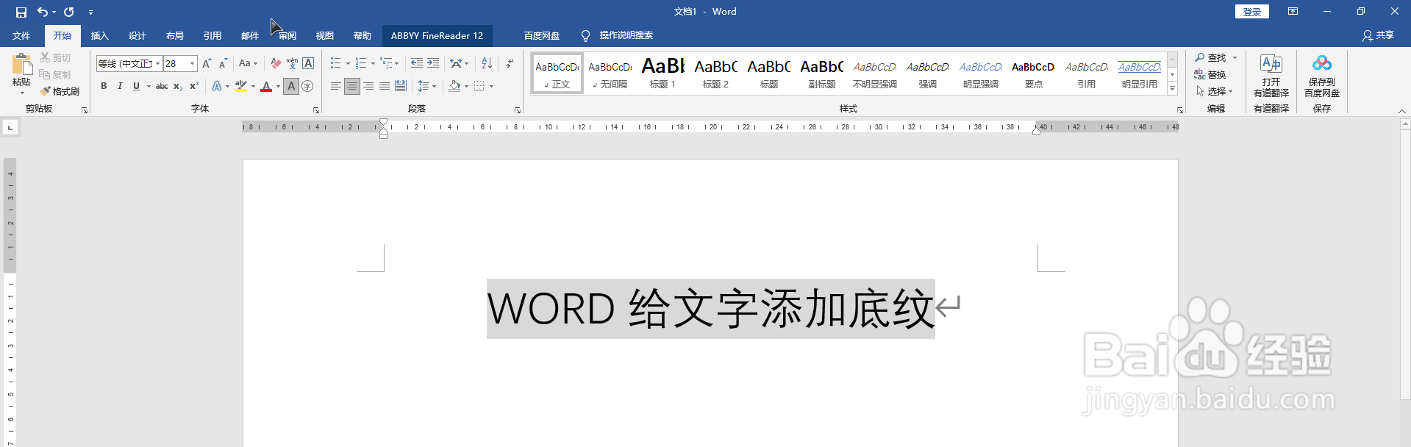Expand the bullet list dropdown arrow
1411x447 pixels.
(348, 63)
